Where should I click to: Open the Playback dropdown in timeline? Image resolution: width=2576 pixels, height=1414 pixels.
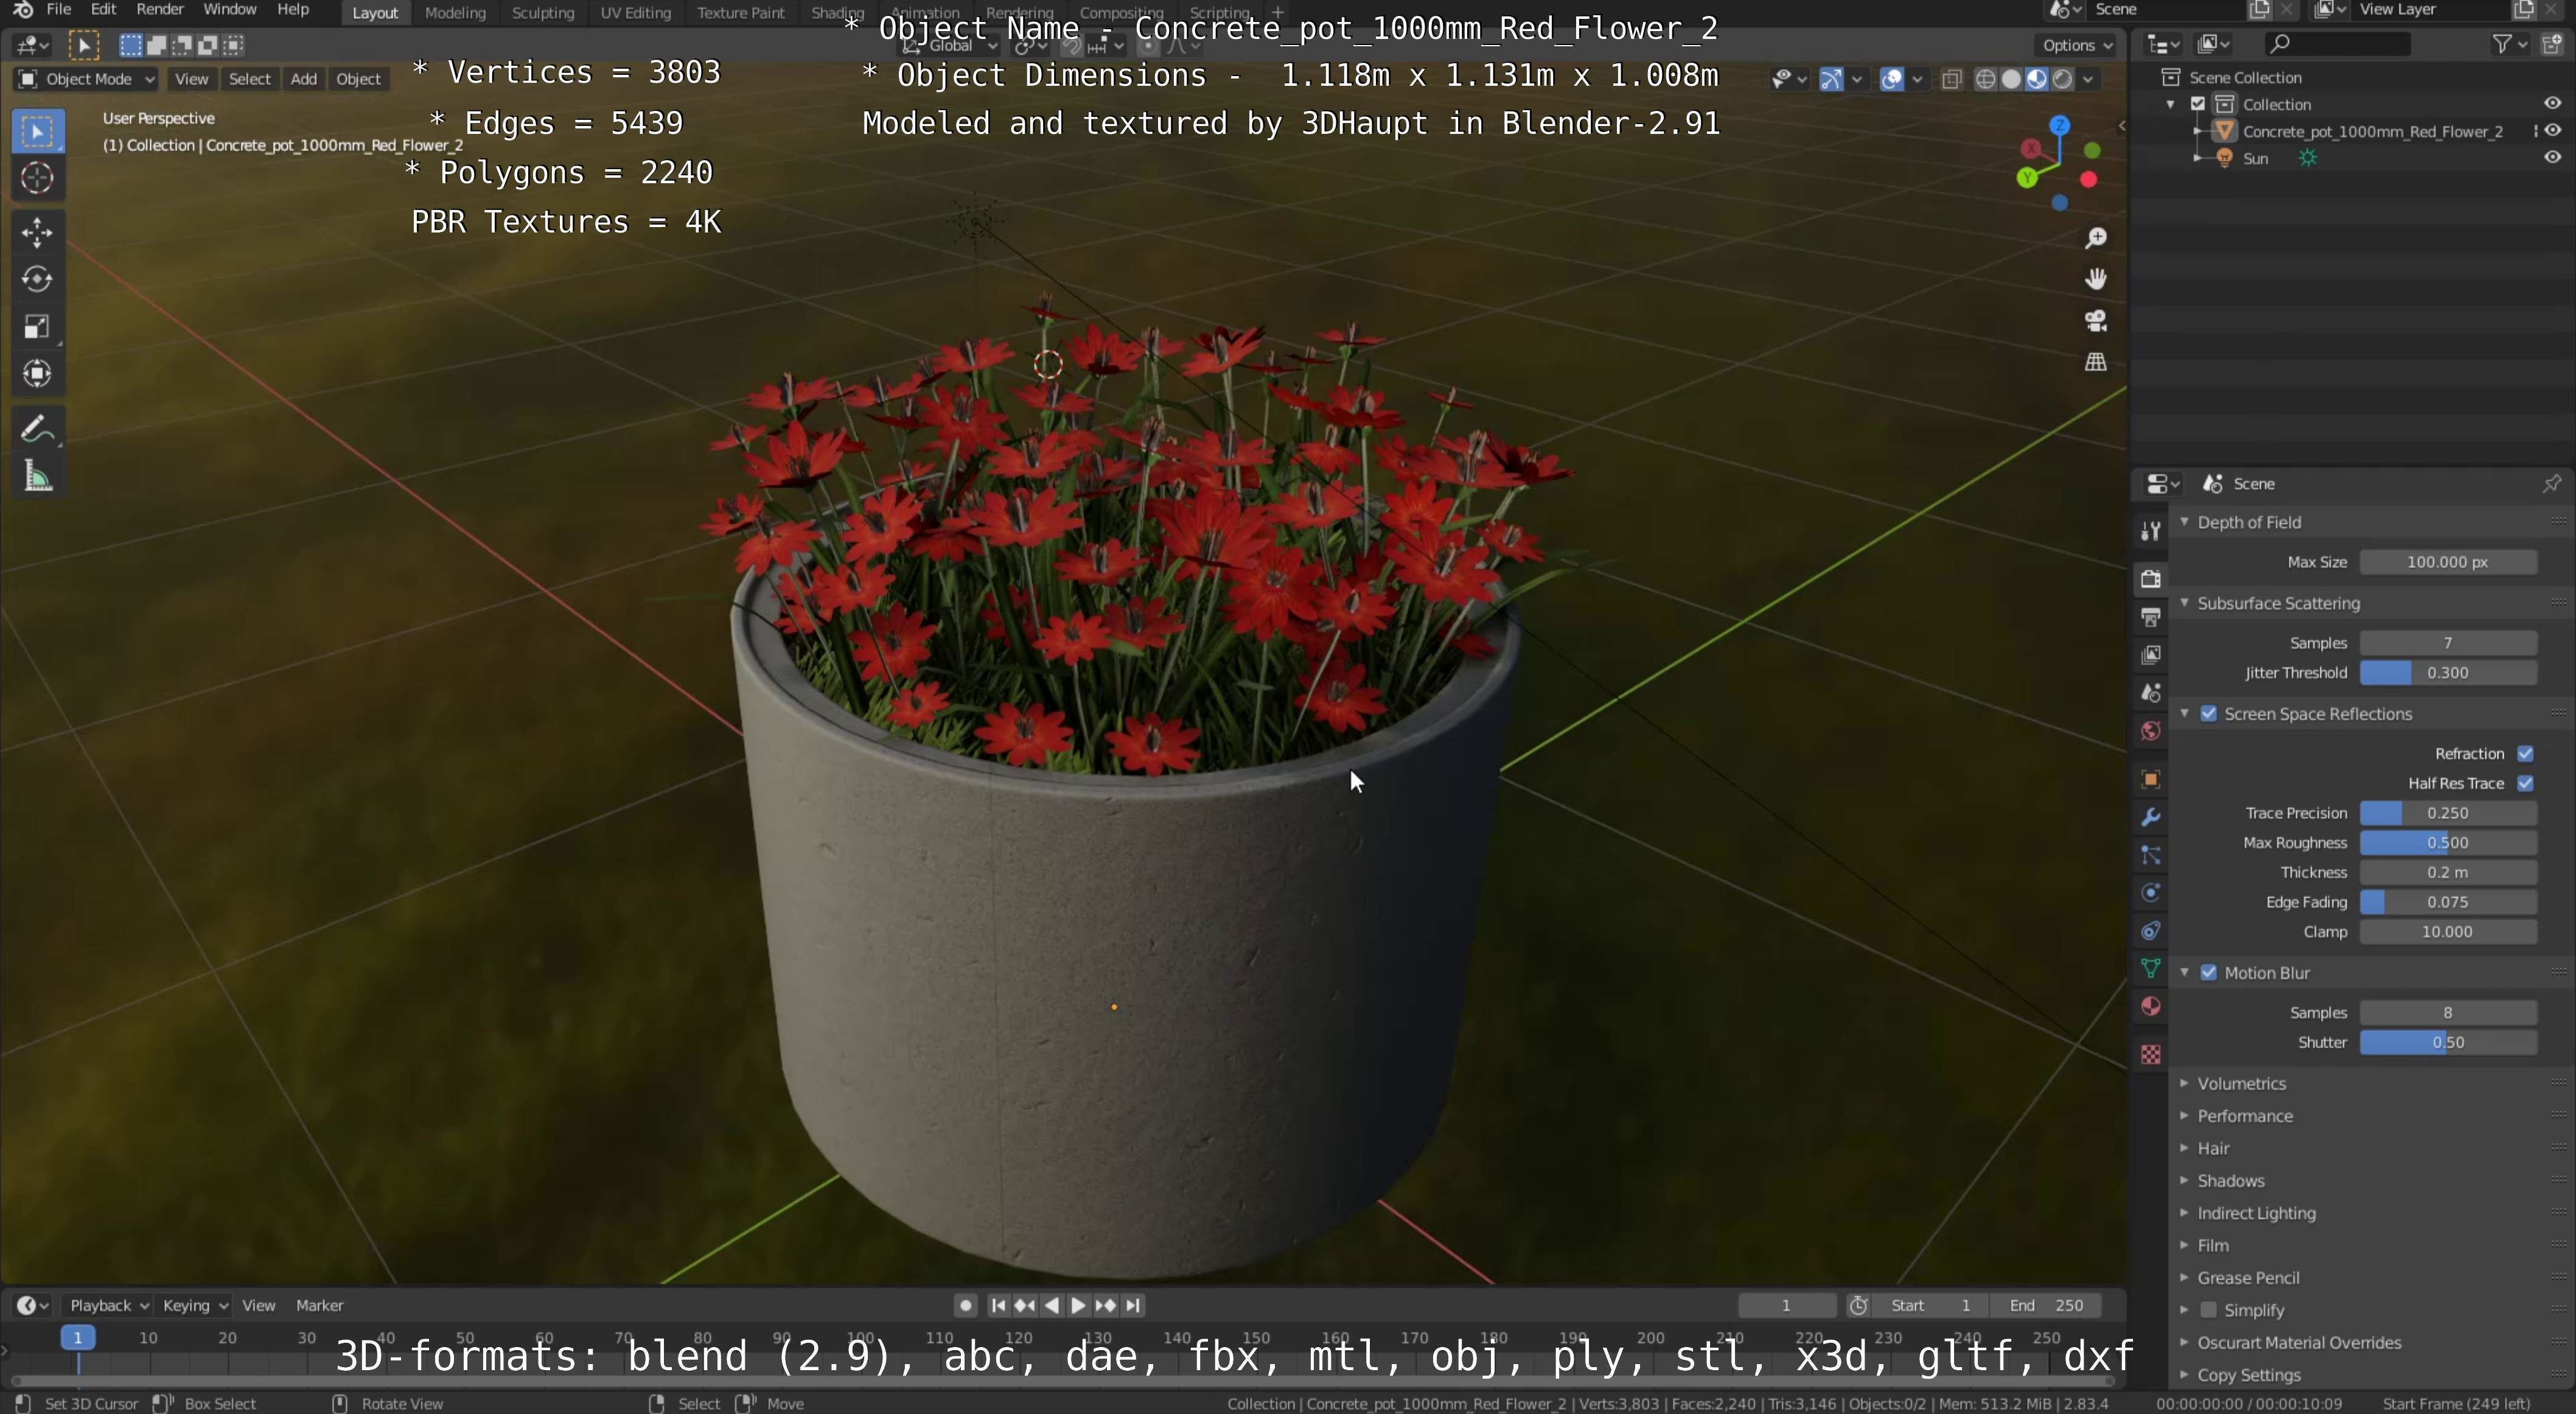pos(107,1305)
